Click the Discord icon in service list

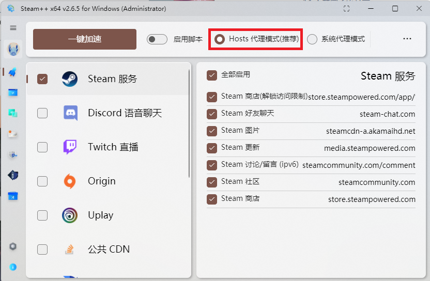pyautogui.click(x=70, y=113)
